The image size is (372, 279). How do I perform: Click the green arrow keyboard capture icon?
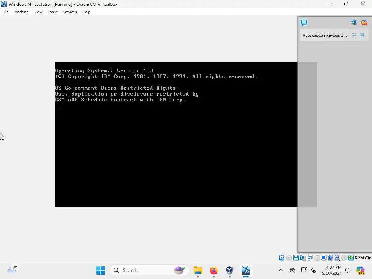coord(351,258)
